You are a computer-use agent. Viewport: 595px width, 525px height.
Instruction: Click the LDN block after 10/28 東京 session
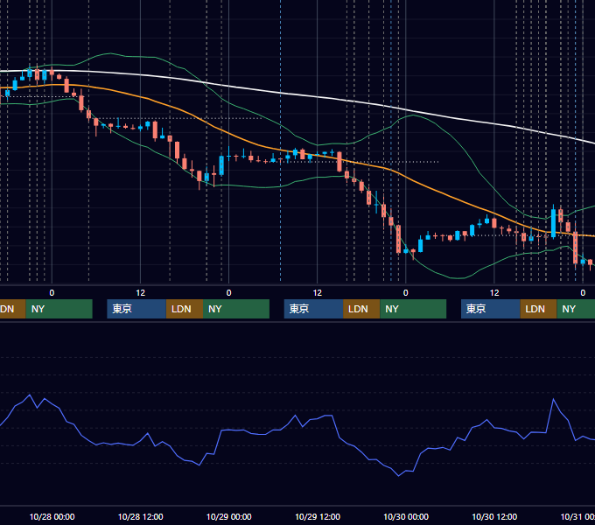pos(185,309)
